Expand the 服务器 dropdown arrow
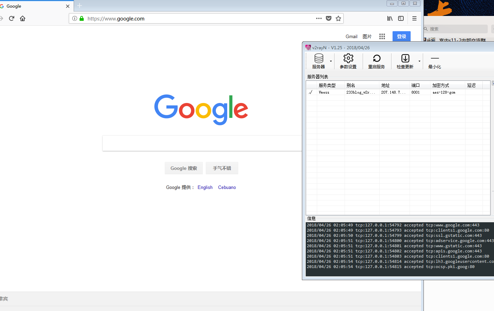This screenshot has width=494, height=311. (x=331, y=61)
